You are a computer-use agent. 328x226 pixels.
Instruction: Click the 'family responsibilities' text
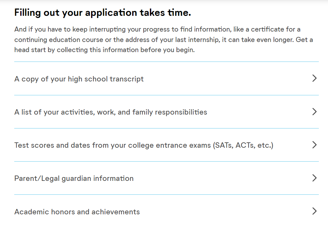(170, 112)
